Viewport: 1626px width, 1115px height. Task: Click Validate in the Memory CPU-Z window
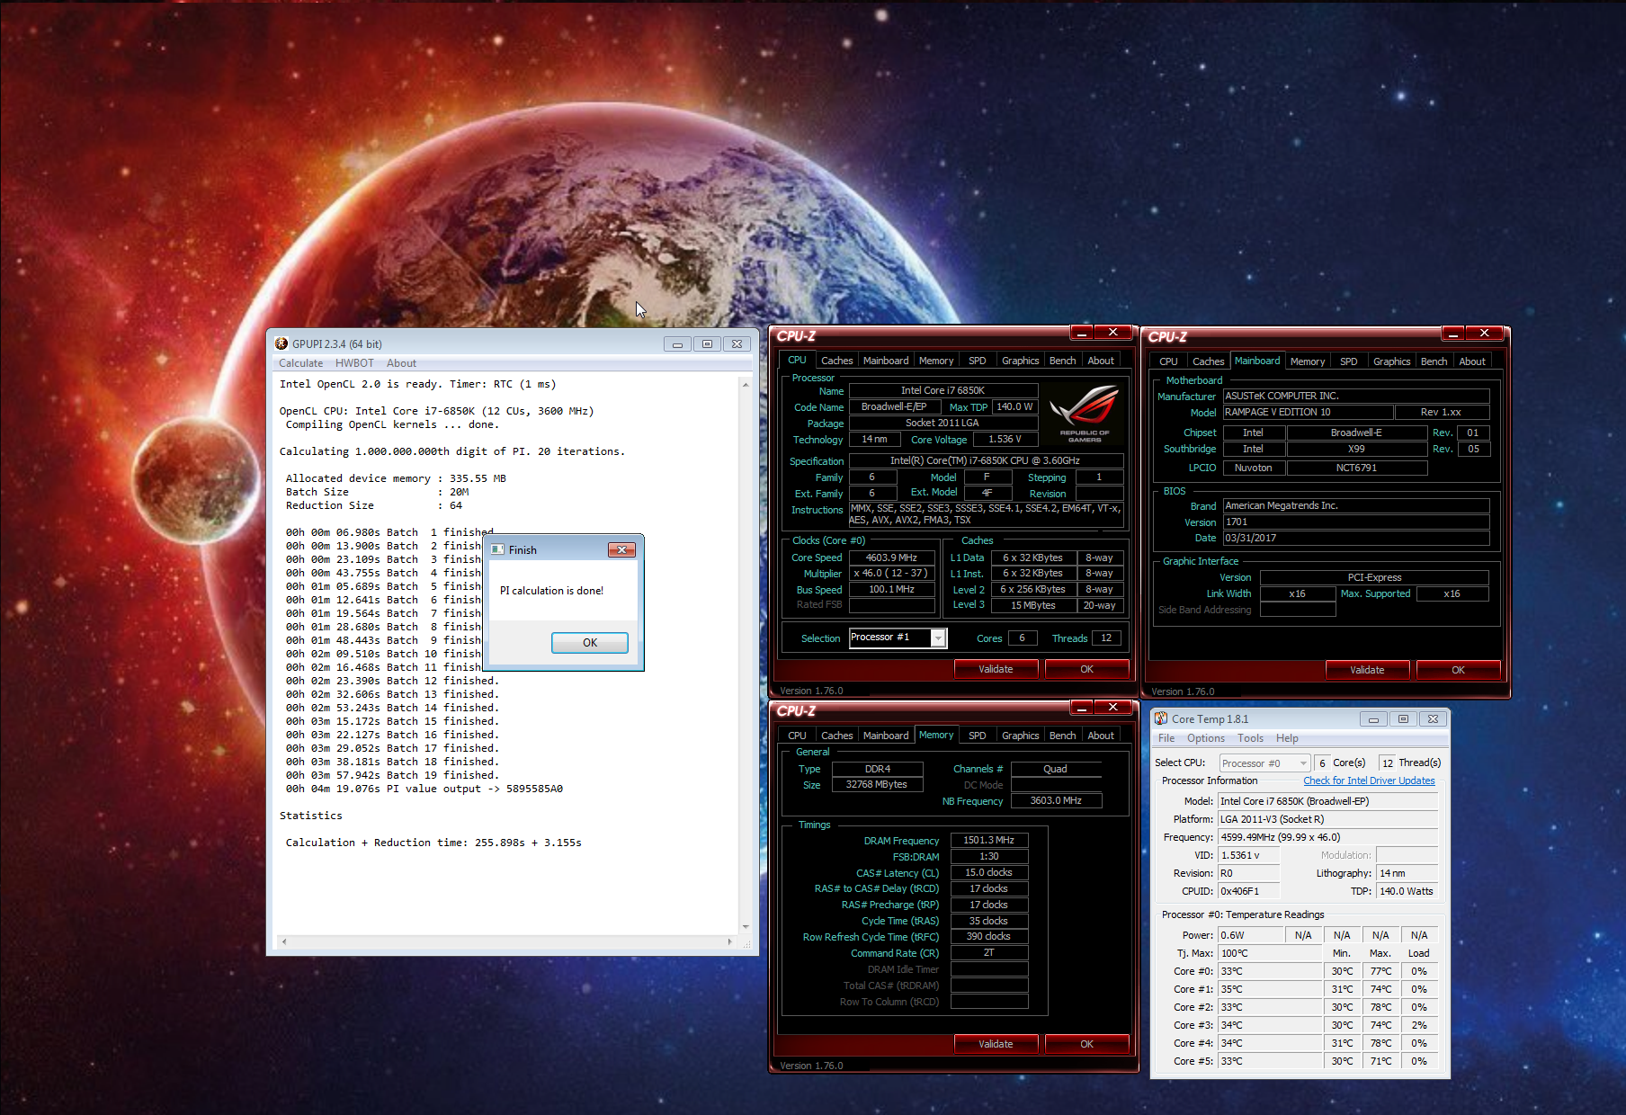996,1044
